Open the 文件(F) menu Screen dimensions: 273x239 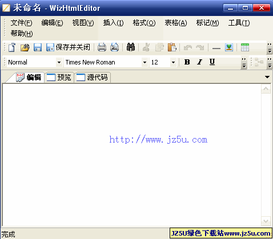21,23
